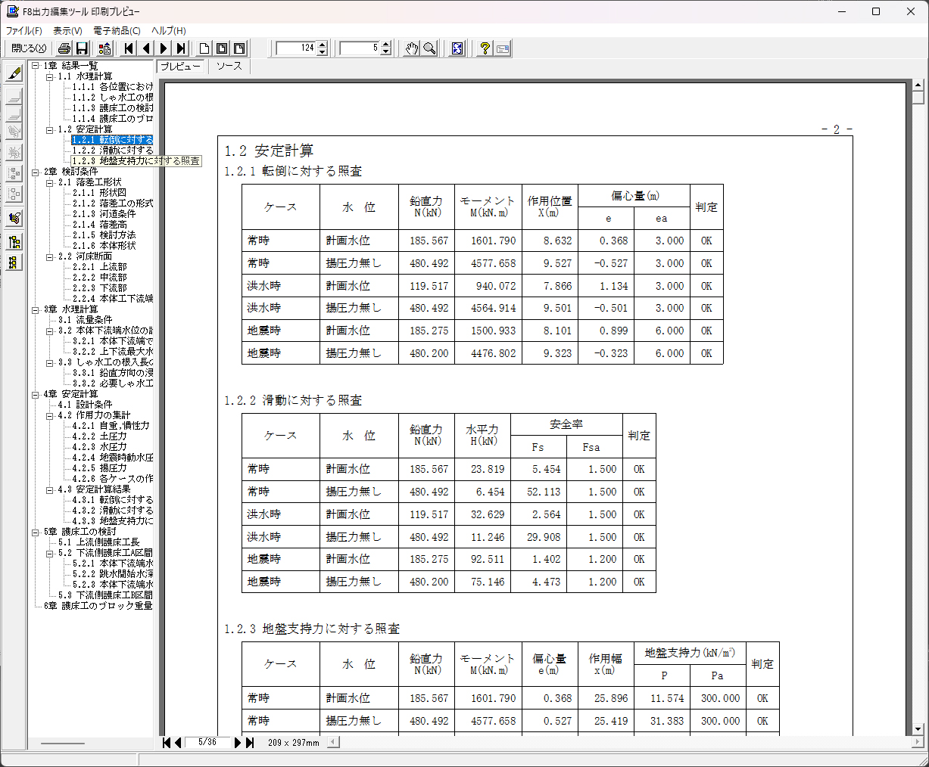The width and height of the screenshot is (929, 767).
Task: Switch to the ソース tab
Action: [x=229, y=67]
